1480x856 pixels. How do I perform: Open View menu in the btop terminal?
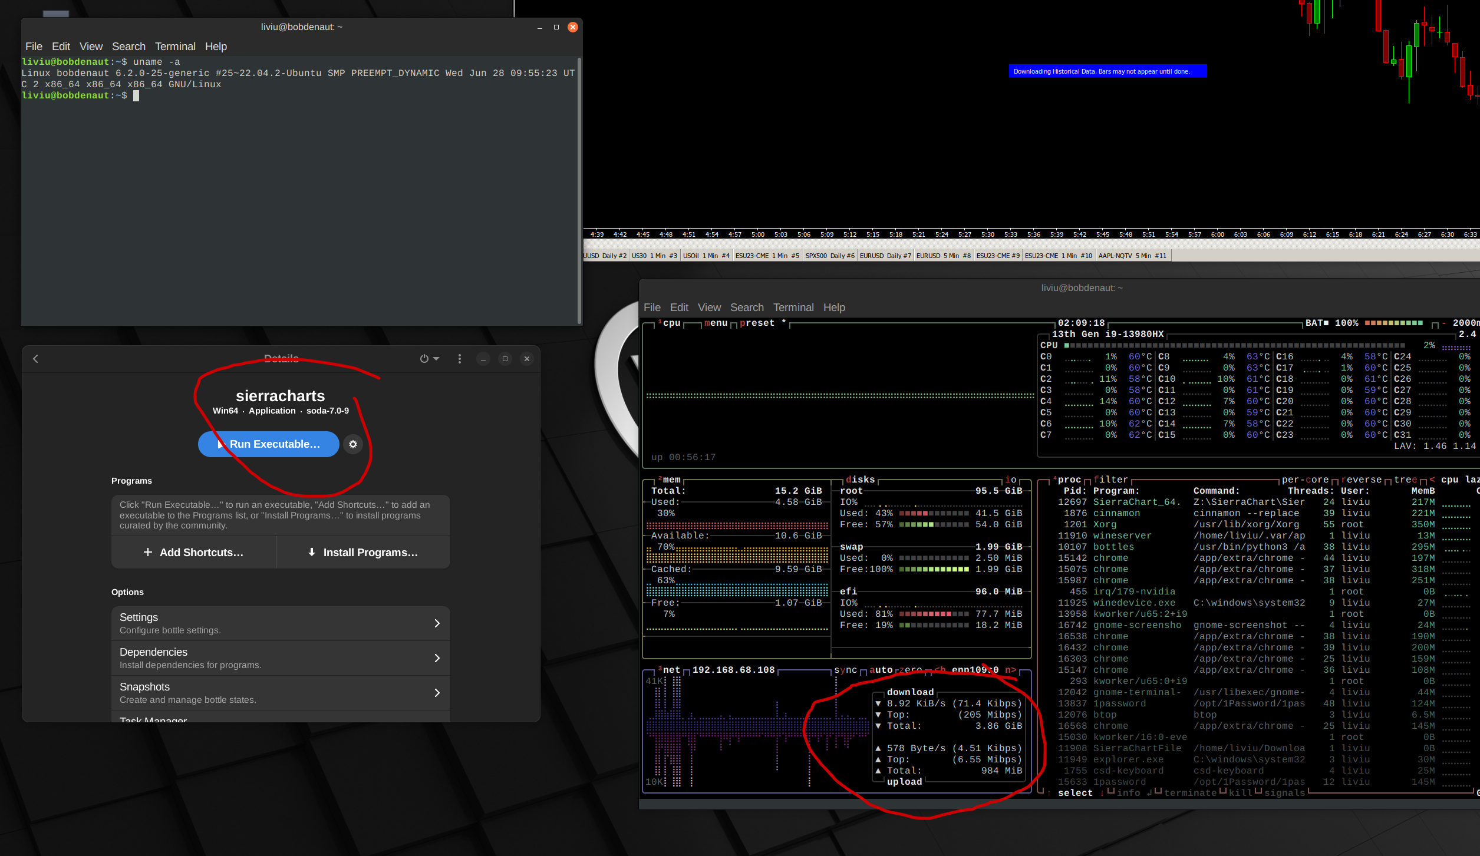coord(709,308)
